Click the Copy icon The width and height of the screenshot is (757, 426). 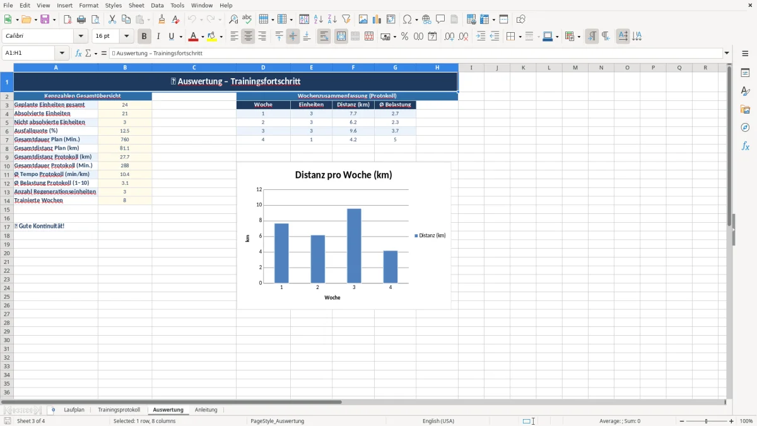coord(126,20)
